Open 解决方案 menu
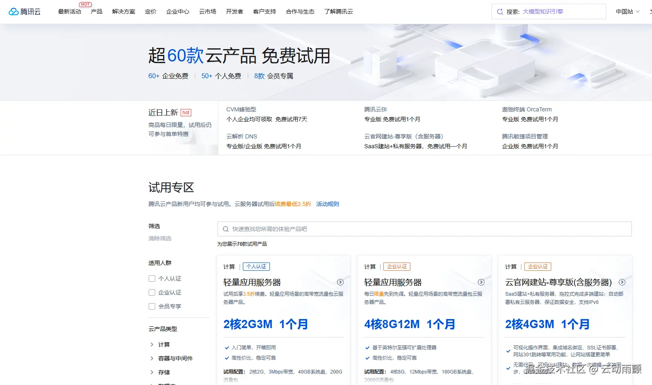This screenshot has height=385, width=652. pyautogui.click(x=124, y=11)
